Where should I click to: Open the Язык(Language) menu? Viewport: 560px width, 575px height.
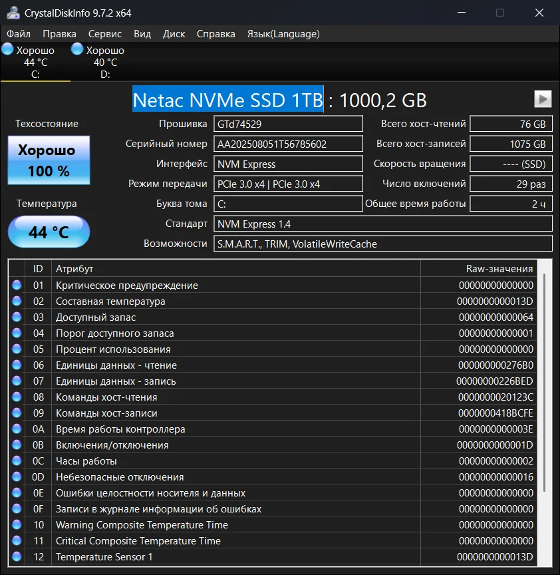tap(283, 34)
